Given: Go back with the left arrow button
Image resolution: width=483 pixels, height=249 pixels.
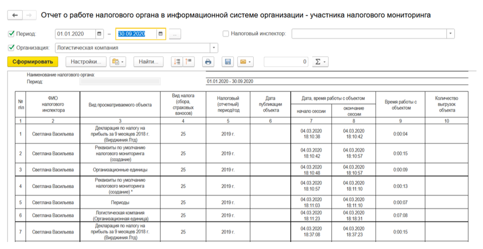Looking at the screenshot, I should click(x=15, y=16).
